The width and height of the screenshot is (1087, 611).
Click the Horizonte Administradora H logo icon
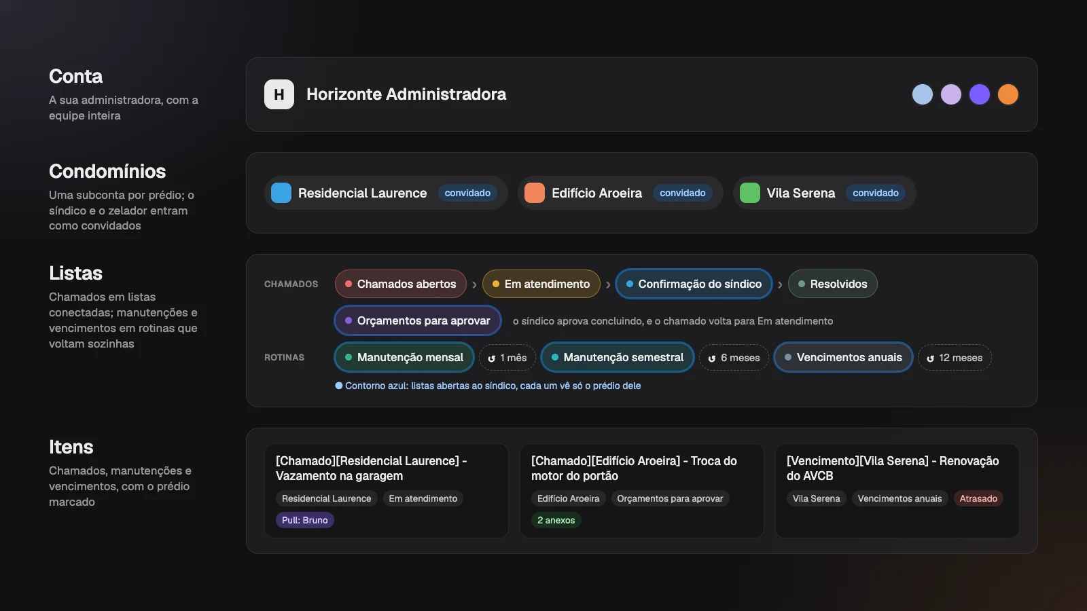pos(279,94)
